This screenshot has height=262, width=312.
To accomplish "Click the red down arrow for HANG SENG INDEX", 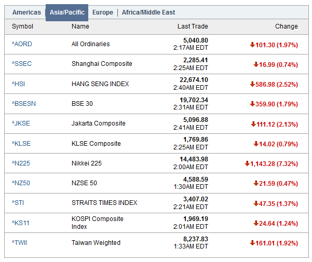I will (252, 84).
